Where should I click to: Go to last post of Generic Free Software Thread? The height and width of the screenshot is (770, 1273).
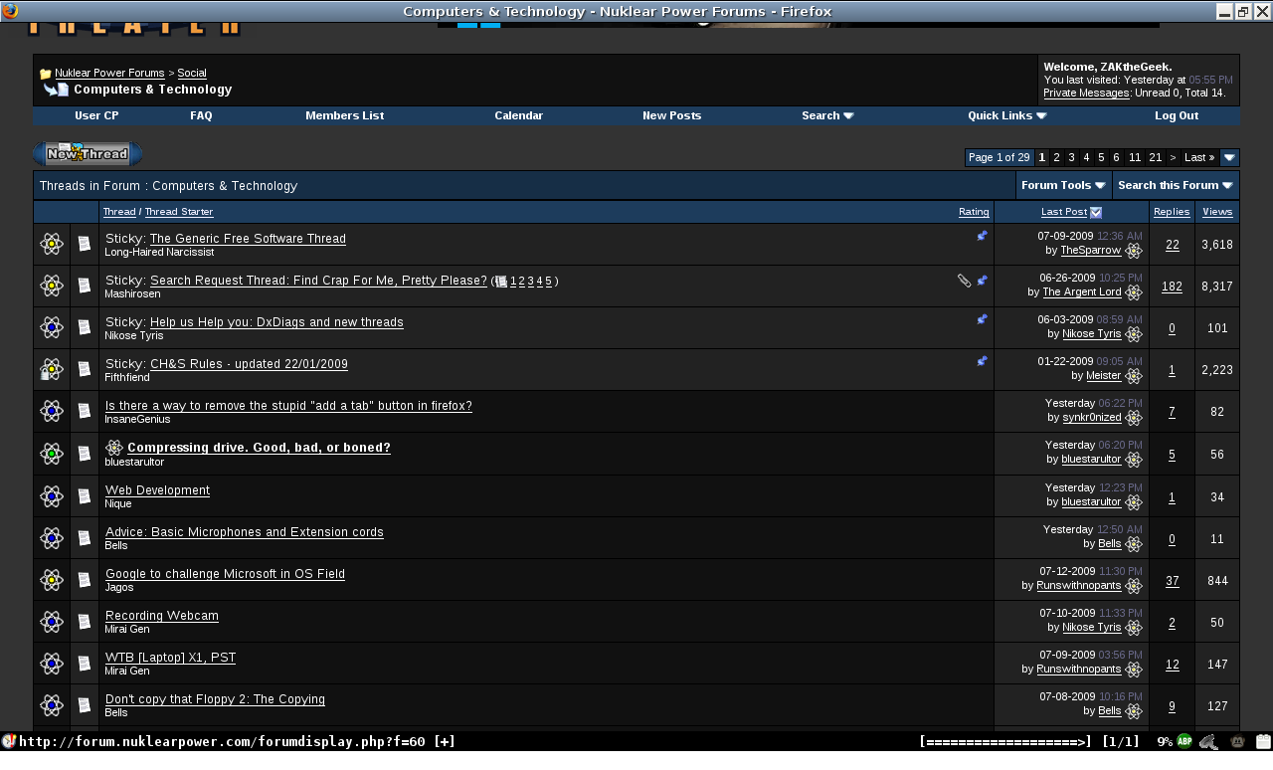[1134, 251]
